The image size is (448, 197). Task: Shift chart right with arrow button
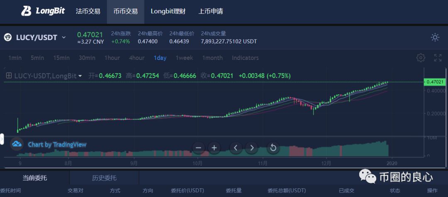[x=252, y=148]
